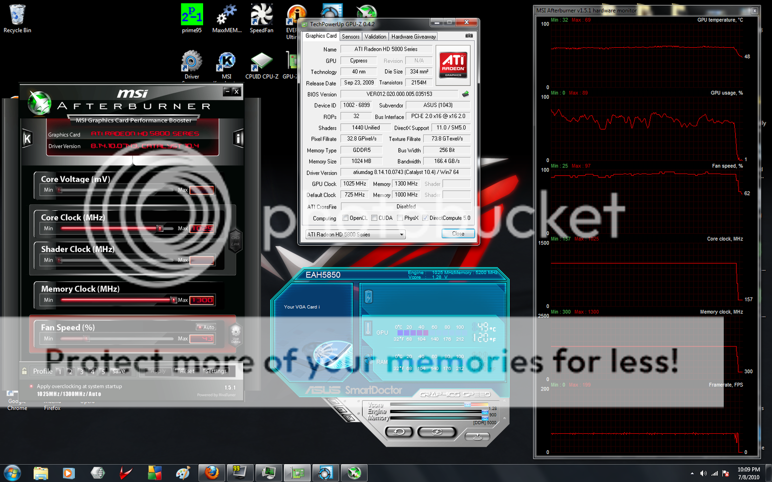
Task: Click the Kombustor K button in Afterburner
Action: 28,139
